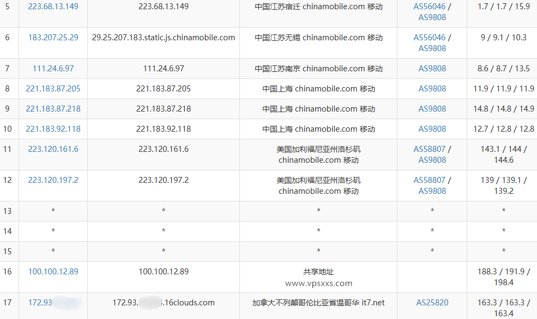Select location text 中国江苏无锡 chinamobile.com 移动
Screen dimensions: 537x319
click(x=318, y=38)
